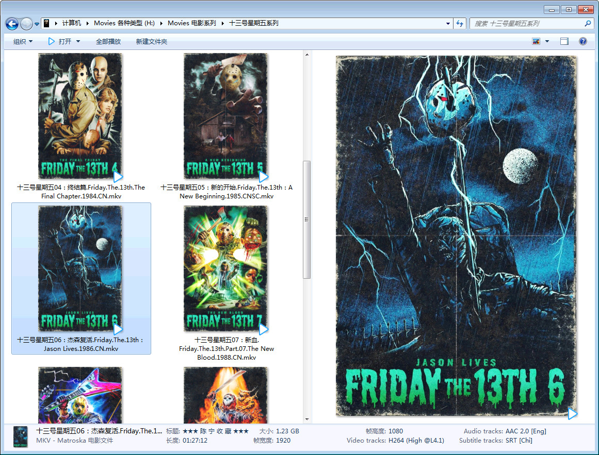Toggle the preview pane button

click(x=564, y=42)
